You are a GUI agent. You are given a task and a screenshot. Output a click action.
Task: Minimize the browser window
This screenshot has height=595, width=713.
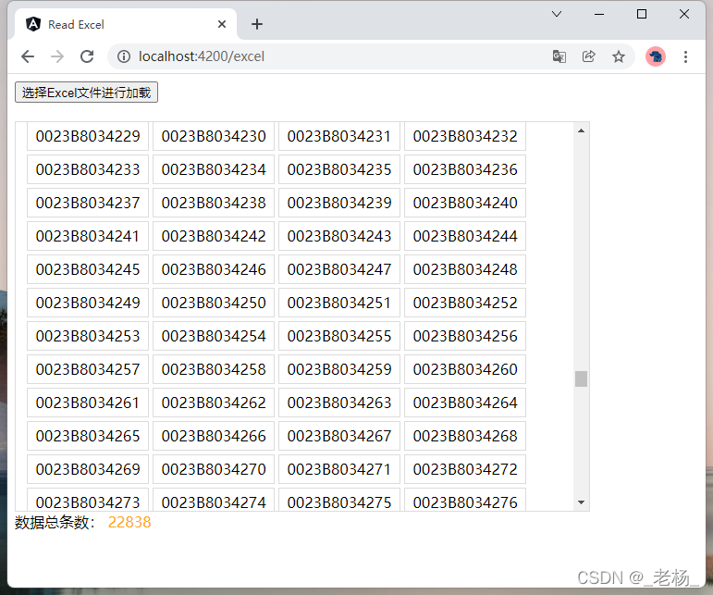[x=599, y=14]
